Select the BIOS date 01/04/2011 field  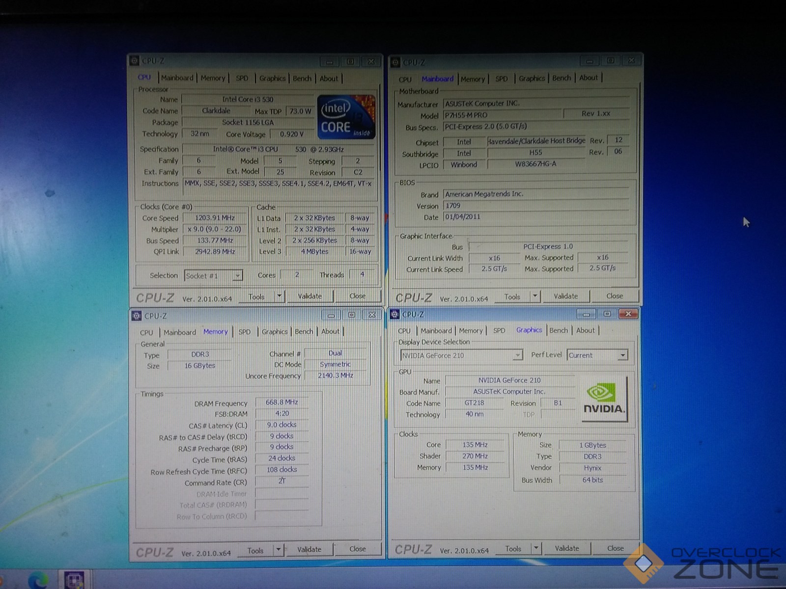tap(535, 217)
